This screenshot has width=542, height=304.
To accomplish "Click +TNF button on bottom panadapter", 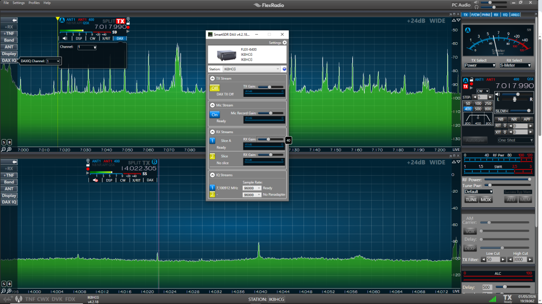I will pos(9,175).
